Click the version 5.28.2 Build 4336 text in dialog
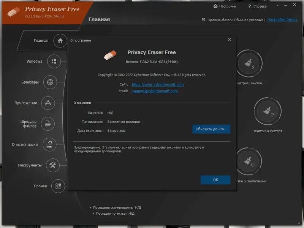The width and height of the screenshot is (304, 228). click(158, 62)
